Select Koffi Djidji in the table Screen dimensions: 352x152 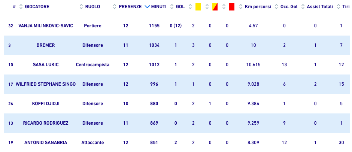[x=46, y=104]
